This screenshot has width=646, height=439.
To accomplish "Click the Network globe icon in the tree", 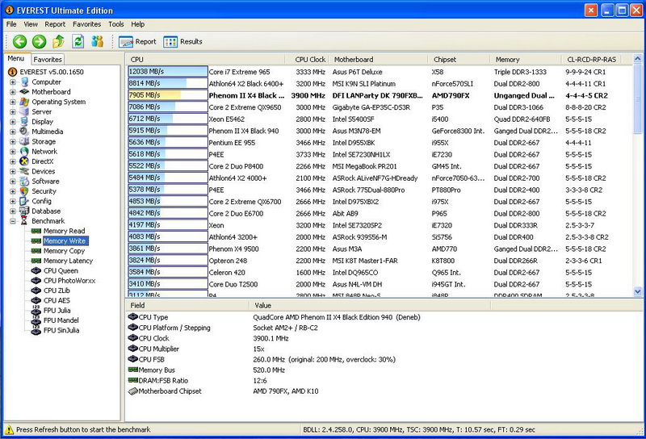I will [25, 152].
